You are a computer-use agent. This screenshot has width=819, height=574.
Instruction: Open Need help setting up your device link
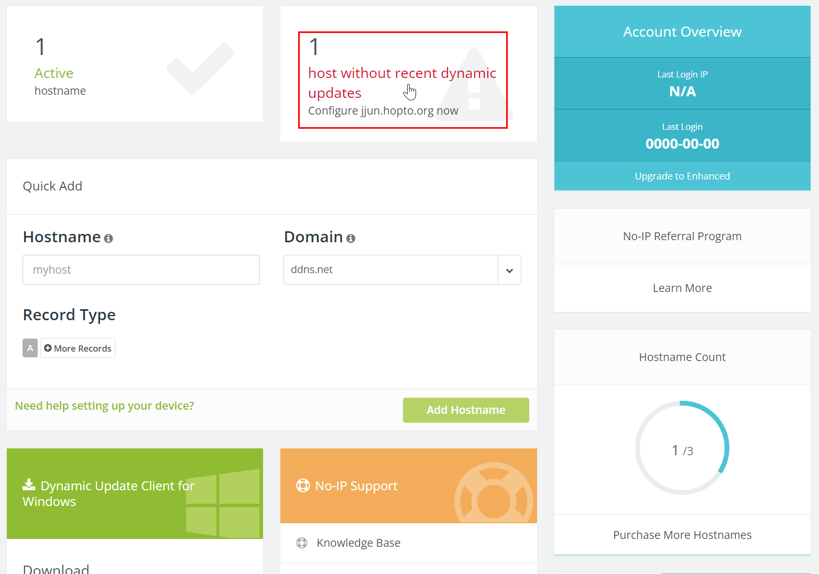pos(104,406)
